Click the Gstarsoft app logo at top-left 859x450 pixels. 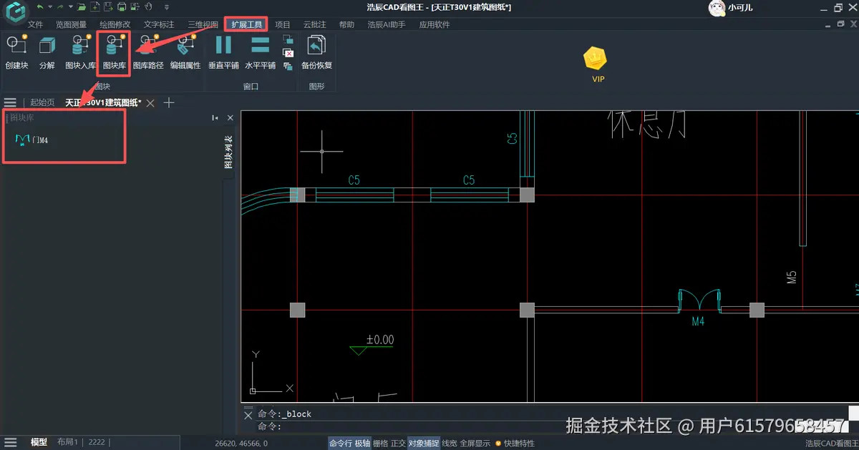16,12
